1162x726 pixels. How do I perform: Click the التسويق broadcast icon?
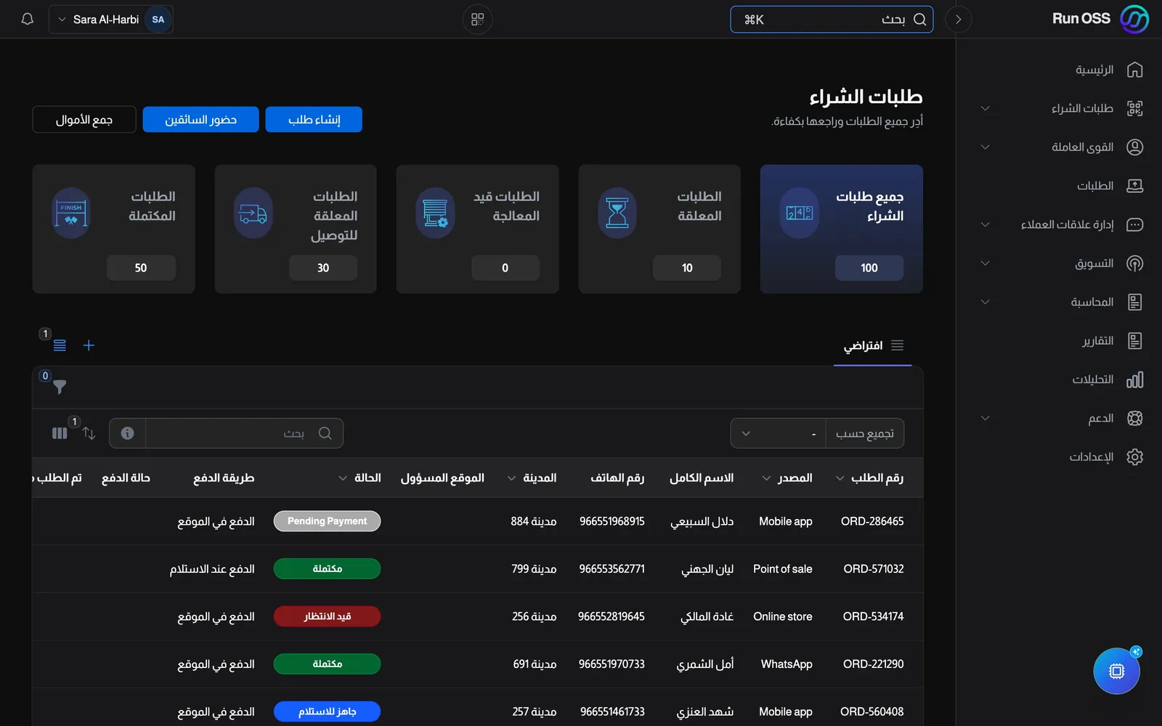point(1134,264)
